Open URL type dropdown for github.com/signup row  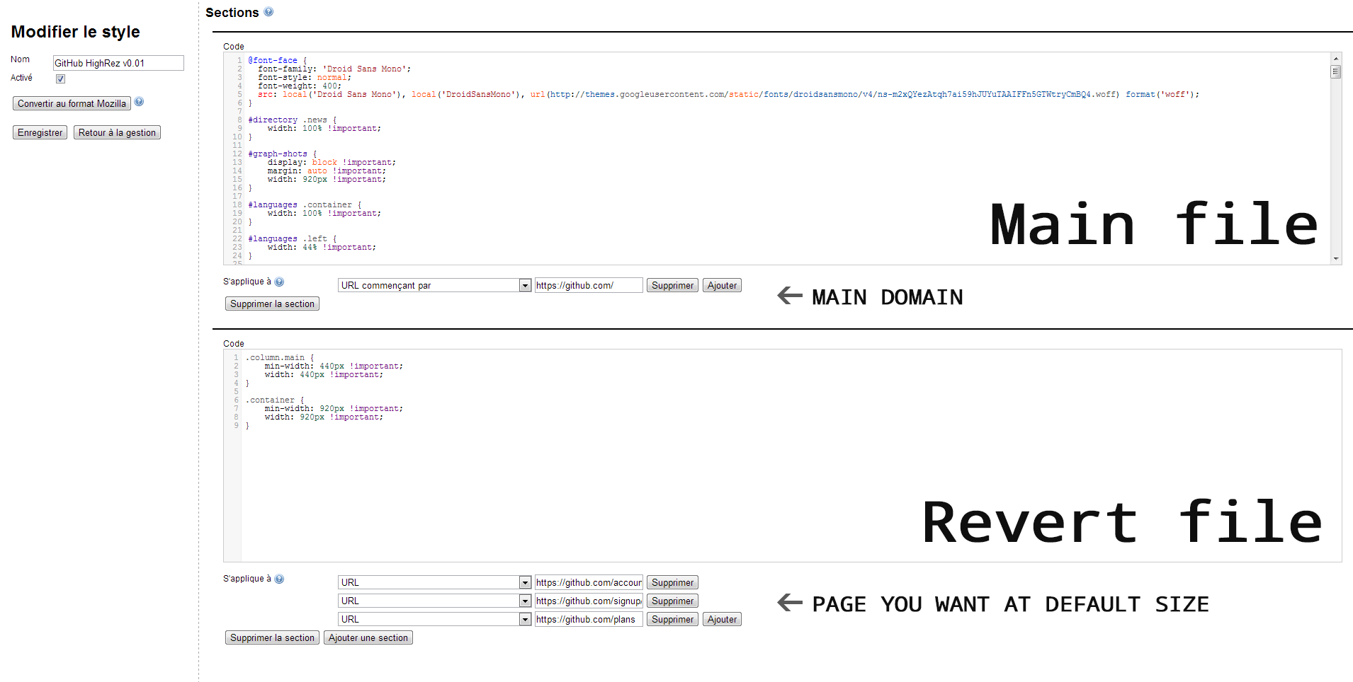coord(434,601)
